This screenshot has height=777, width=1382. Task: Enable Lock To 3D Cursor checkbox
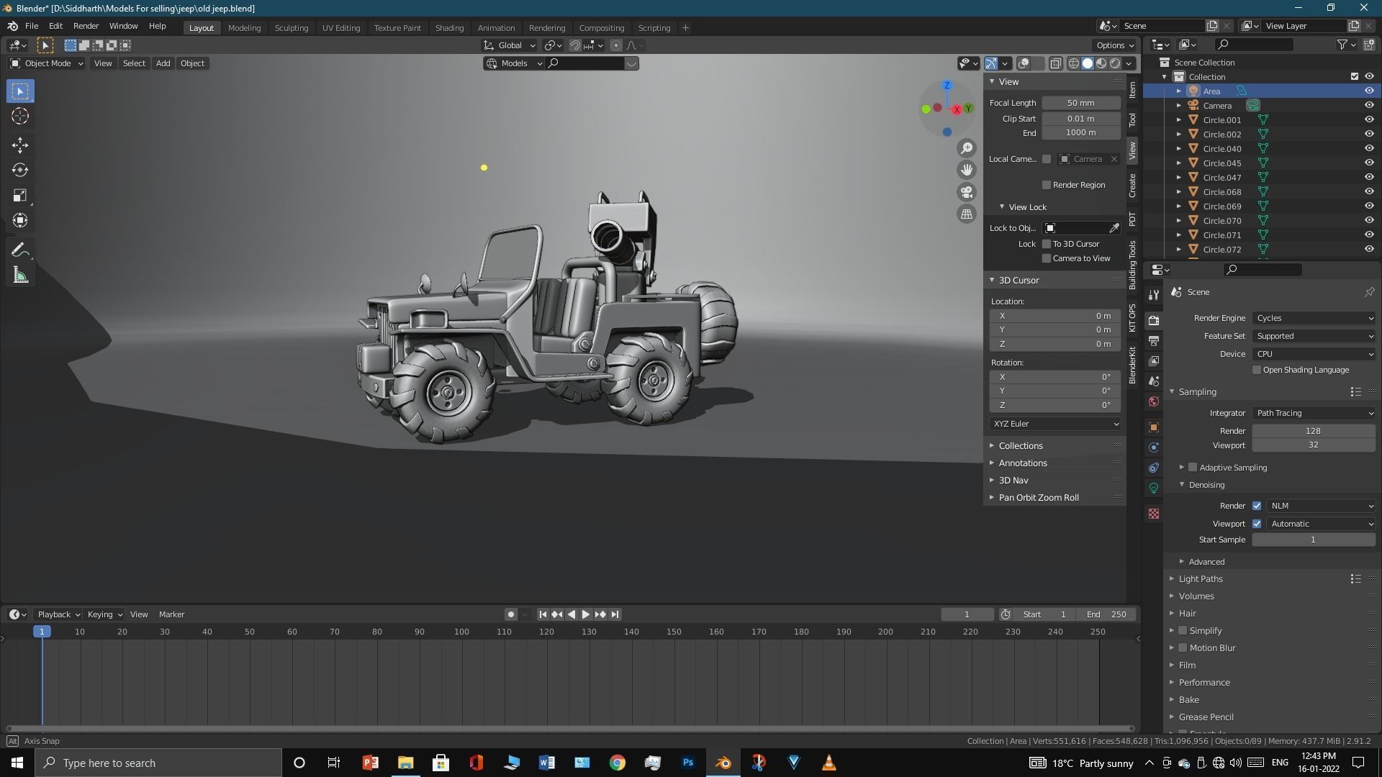coord(1047,244)
